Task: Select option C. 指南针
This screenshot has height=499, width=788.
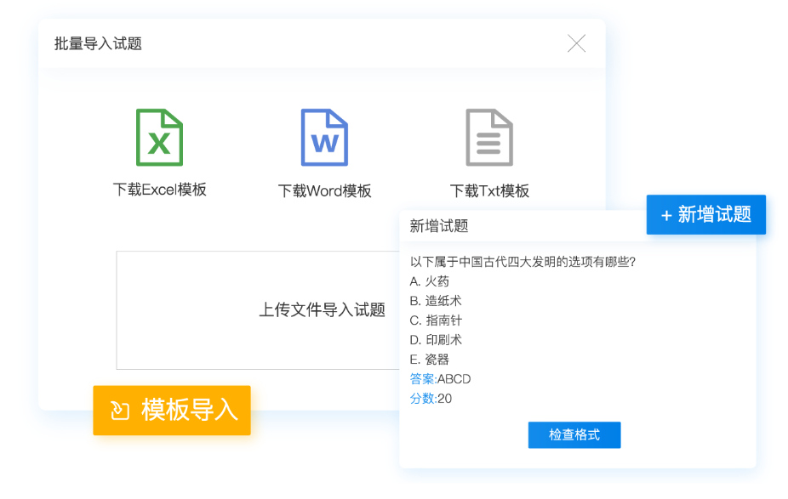Action: click(x=435, y=320)
